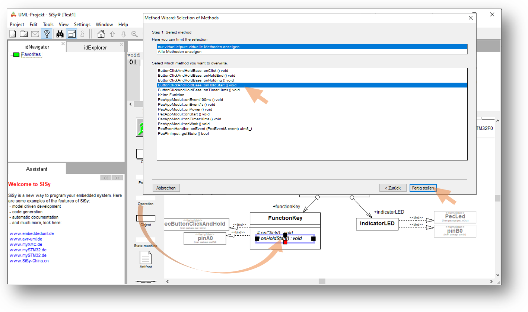Viewport: 528px width, 312px height.
Task: Click the Favorites tree node
Action: pos(31,55)
